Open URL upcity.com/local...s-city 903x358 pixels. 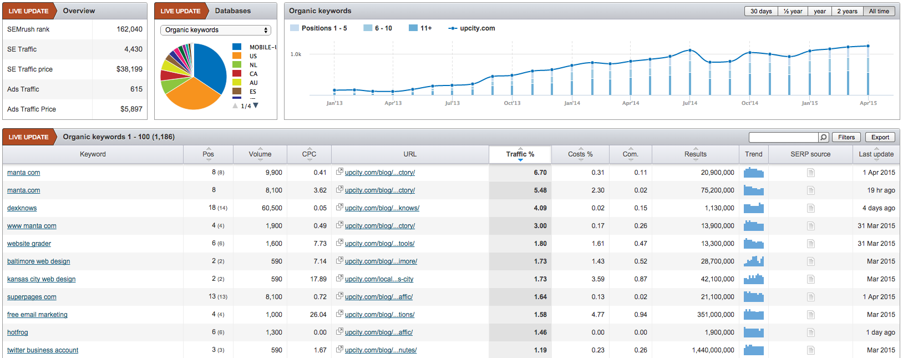click(x=379, y=279)
